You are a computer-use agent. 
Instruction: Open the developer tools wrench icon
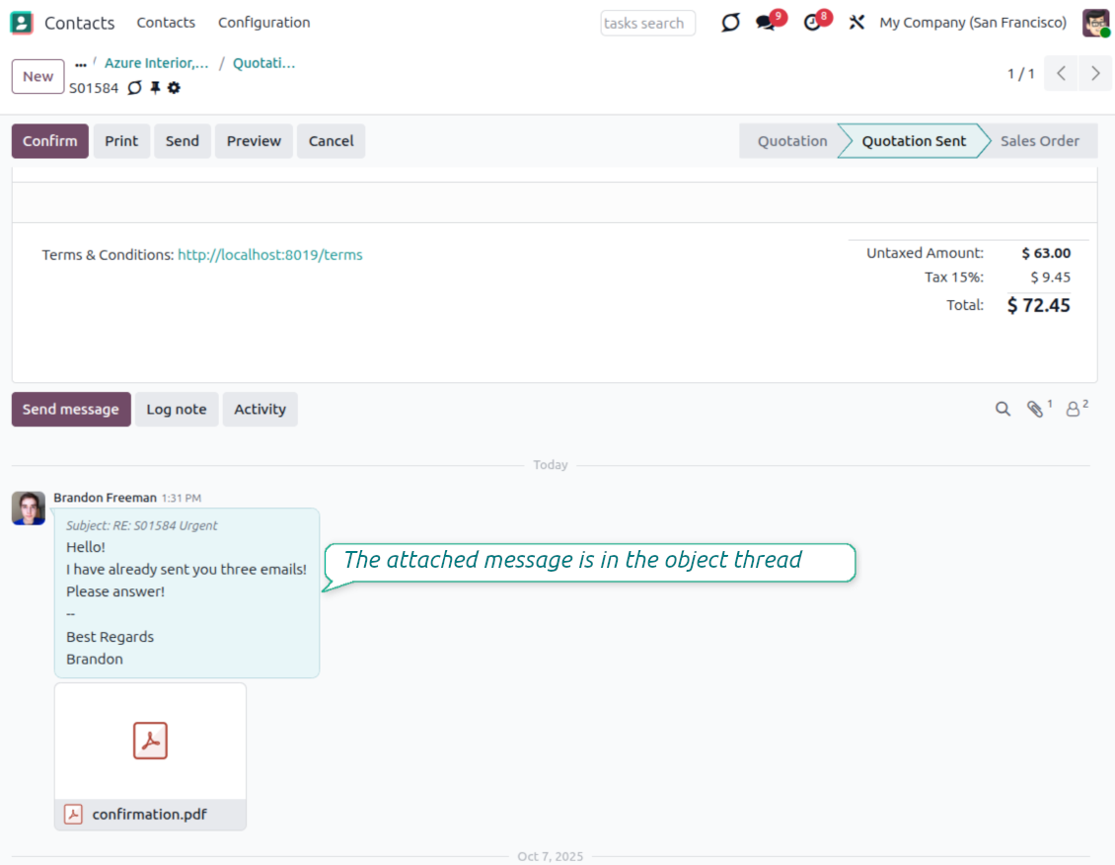856,23
